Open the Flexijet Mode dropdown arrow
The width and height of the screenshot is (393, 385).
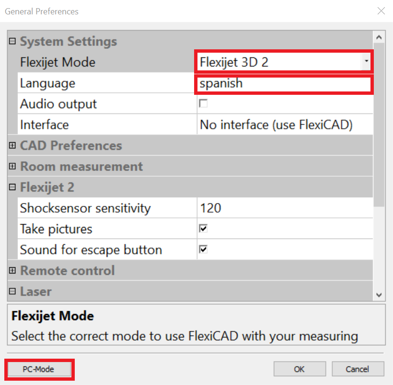coord(367,62)
